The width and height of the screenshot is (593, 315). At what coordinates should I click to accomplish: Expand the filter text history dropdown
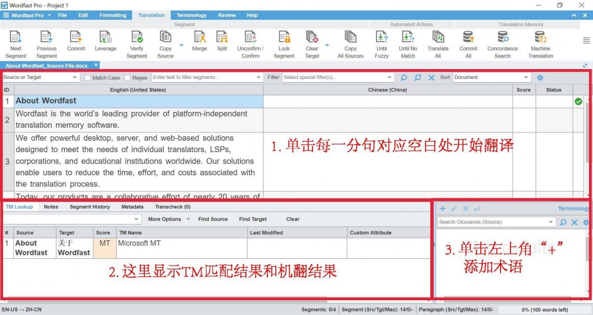coord(258,78)
